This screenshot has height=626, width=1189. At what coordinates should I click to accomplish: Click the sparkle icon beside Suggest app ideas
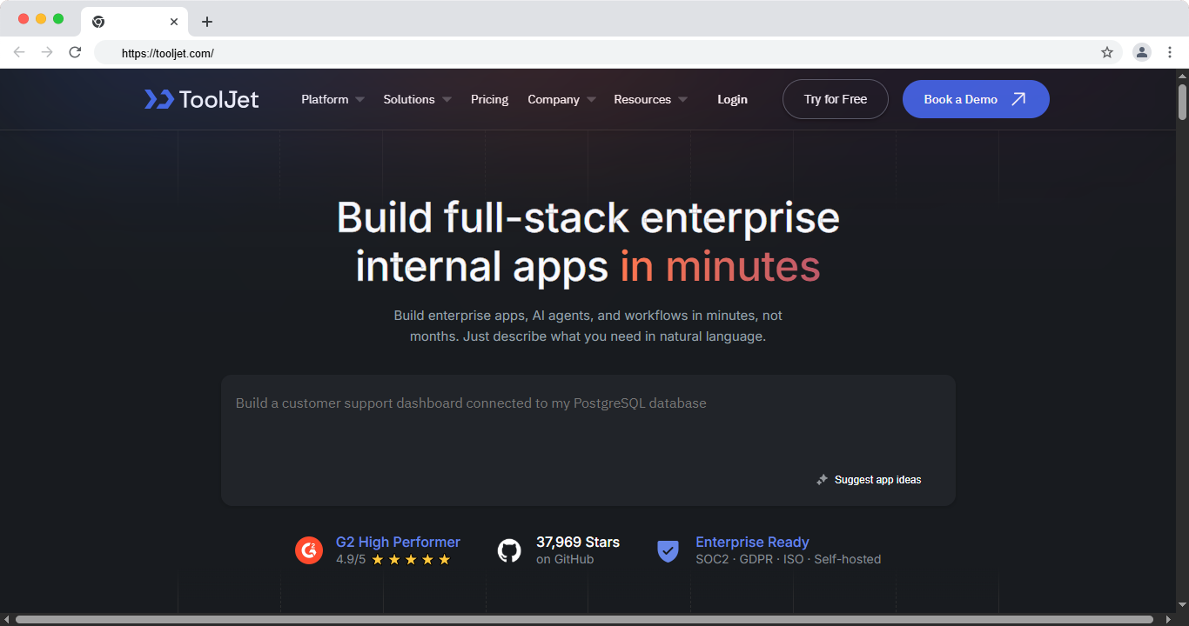click(822, 480)
